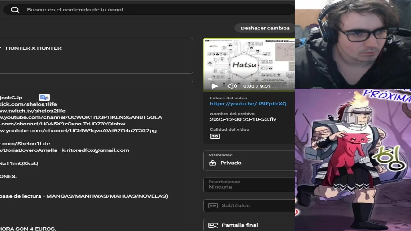
Task: Open the Visibilidad Privado selector
Action: point(249,160)
